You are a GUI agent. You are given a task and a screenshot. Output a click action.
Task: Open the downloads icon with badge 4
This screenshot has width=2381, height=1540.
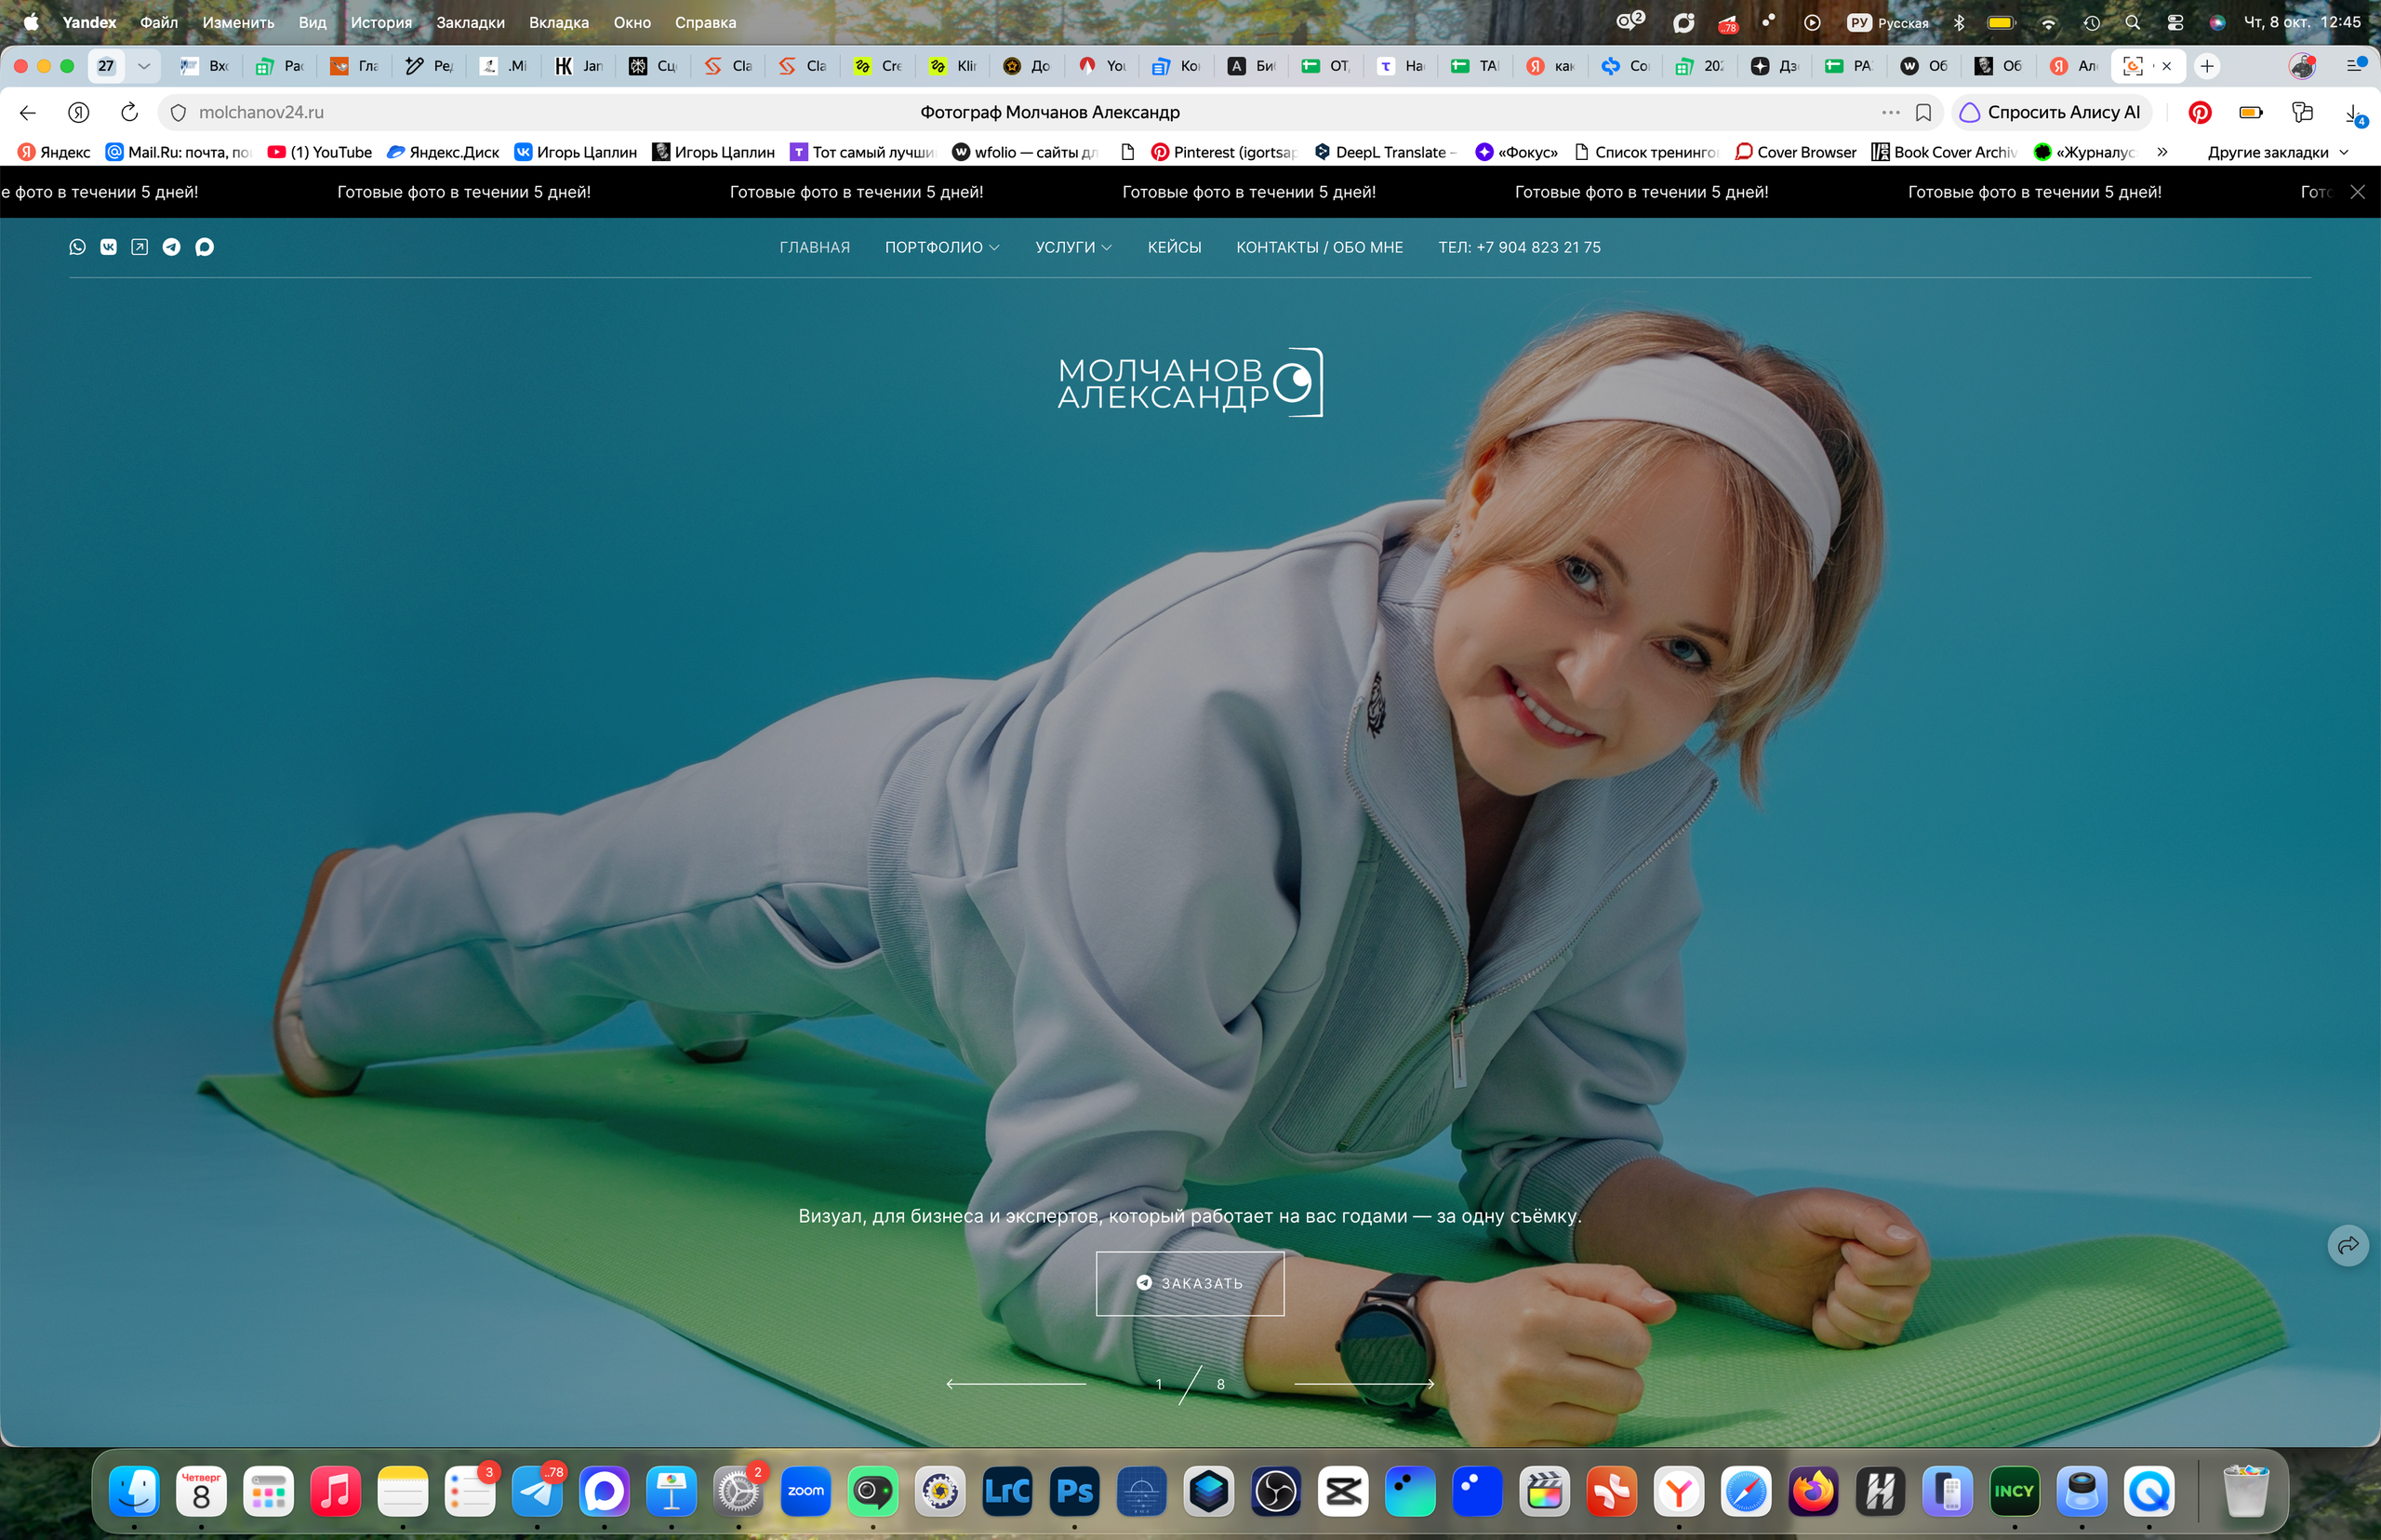[x=2354, y=114]
